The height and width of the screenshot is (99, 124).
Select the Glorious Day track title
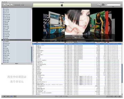pyautogui.click(x=40, y=90)
